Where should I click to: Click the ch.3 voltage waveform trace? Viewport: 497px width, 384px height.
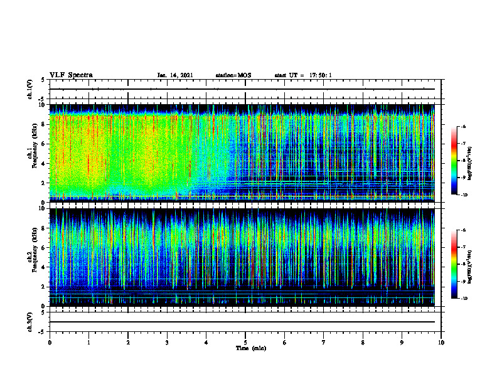[x=242, y=322]
